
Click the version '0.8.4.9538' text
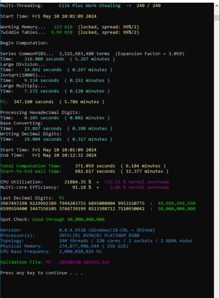72,230
